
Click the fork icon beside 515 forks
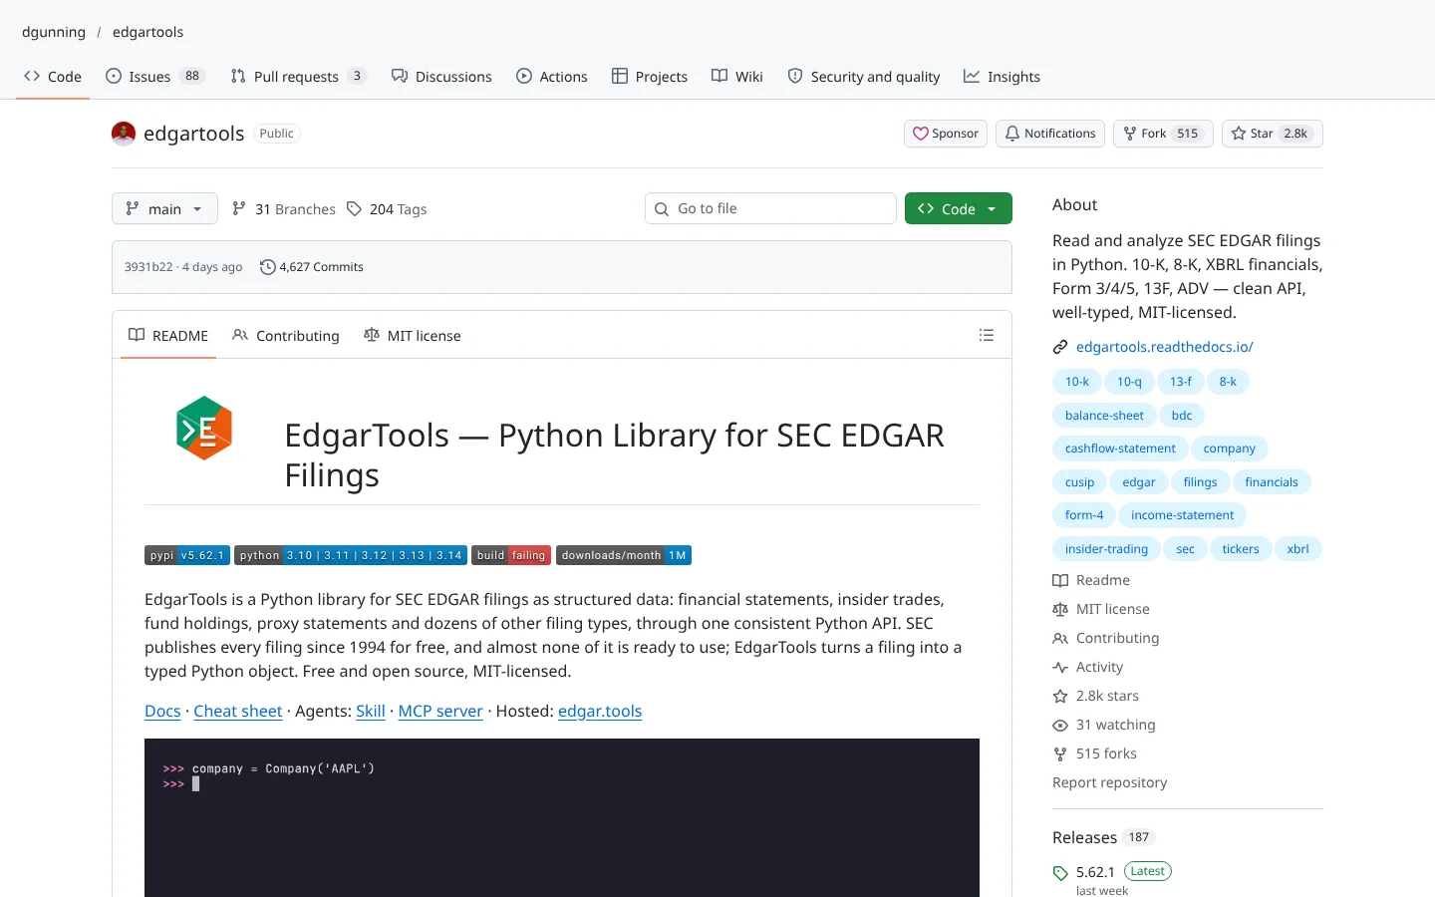pos(1060,754)
